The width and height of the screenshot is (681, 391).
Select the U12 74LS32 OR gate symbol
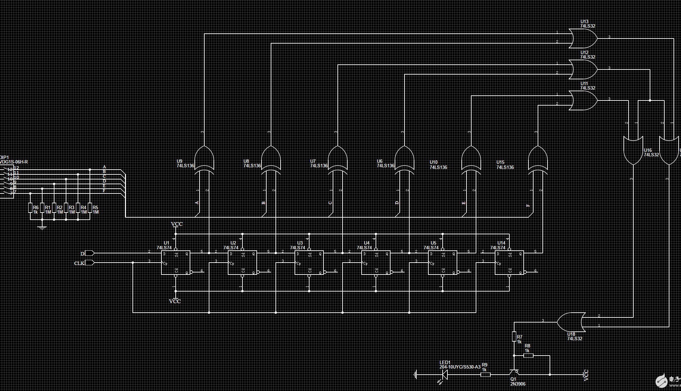click(x=583, y=69)
